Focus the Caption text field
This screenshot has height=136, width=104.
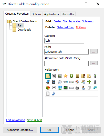pos(64,41)
